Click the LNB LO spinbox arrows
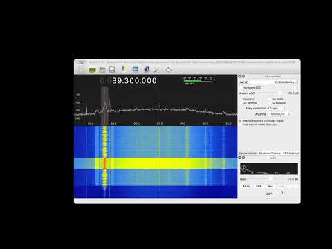The width and height of the screenshot is (332, 249). [x=297, y=82]
